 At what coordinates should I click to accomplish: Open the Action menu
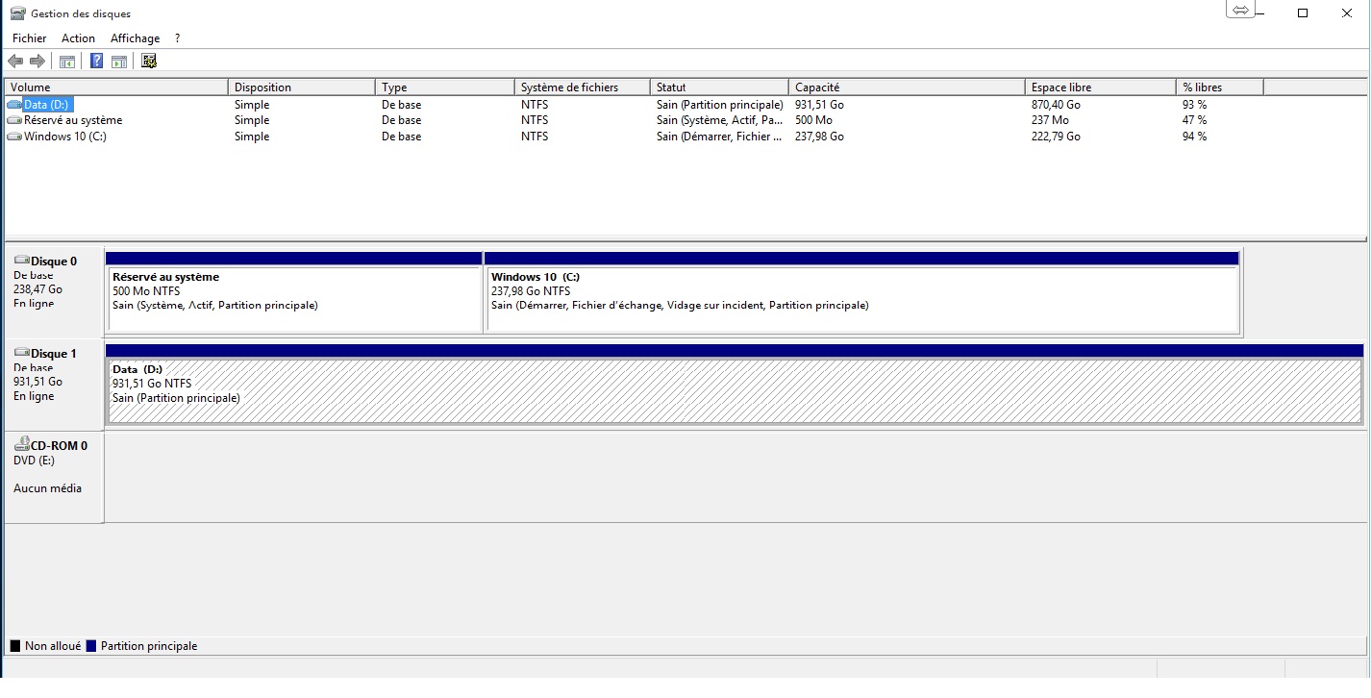(x=78, y=38)
